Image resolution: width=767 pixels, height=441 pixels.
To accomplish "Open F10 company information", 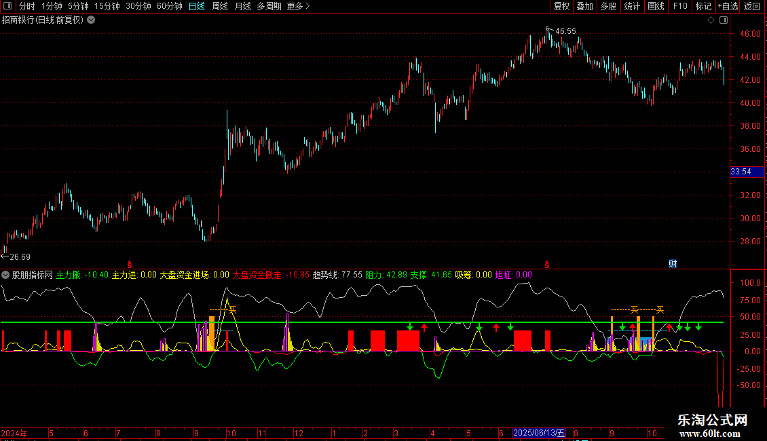I will (680, 6).
